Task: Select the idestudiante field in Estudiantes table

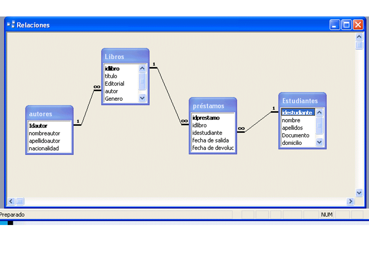Action: tap(298, 112)
